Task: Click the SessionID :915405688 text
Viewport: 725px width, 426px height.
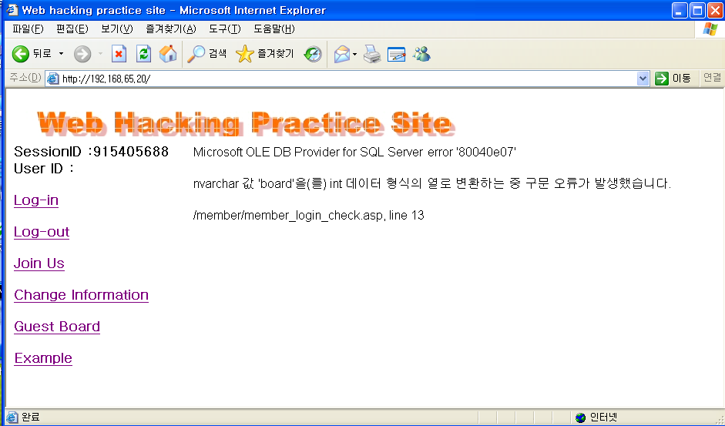Action: 91,152
